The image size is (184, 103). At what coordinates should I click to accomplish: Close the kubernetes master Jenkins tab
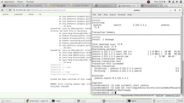point(138,6)
